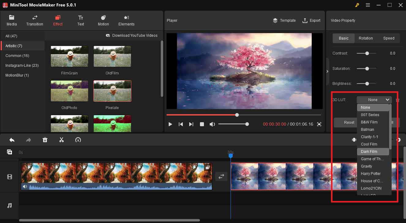
Task: Open the speed control icon
Action: click(78, 140)
